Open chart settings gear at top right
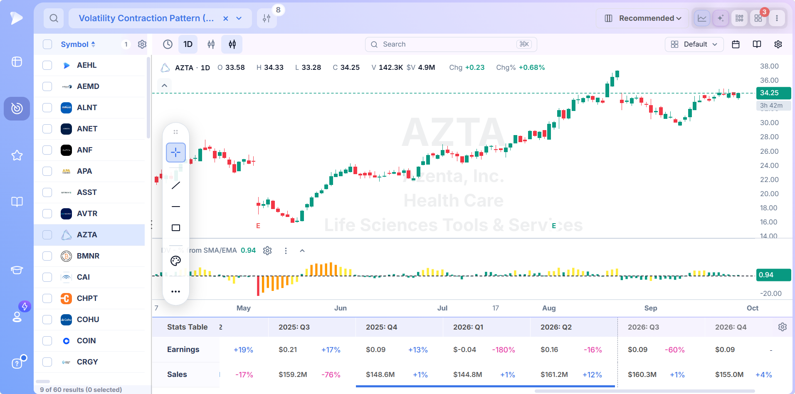The image size is (795, 394). pyautogui.click(x=778, y=44)
